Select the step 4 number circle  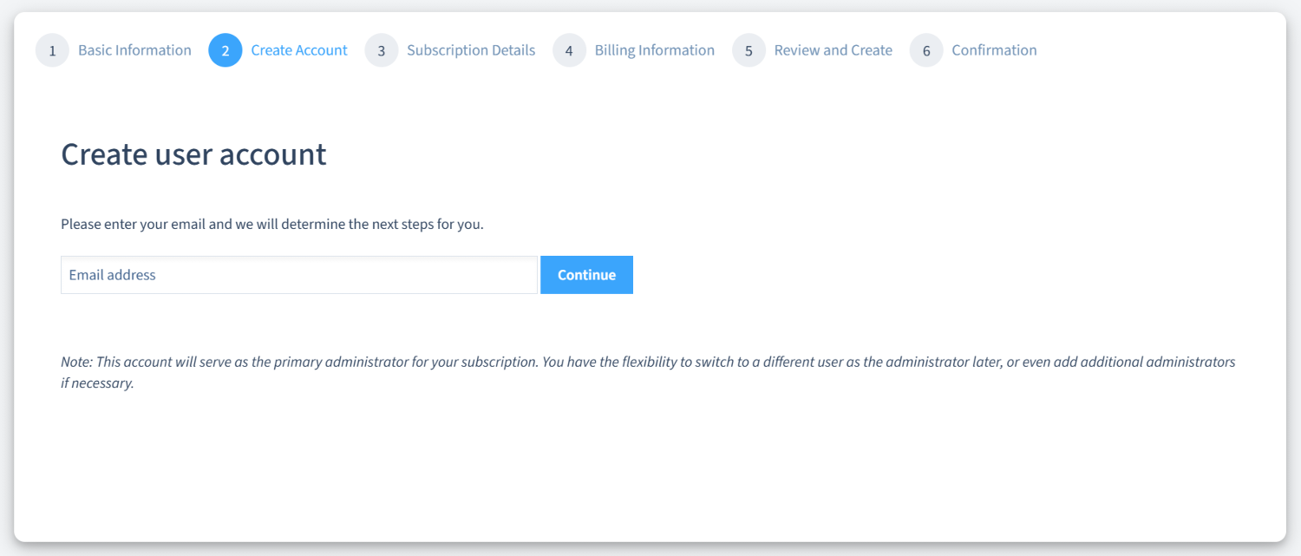tap(569, 50)
